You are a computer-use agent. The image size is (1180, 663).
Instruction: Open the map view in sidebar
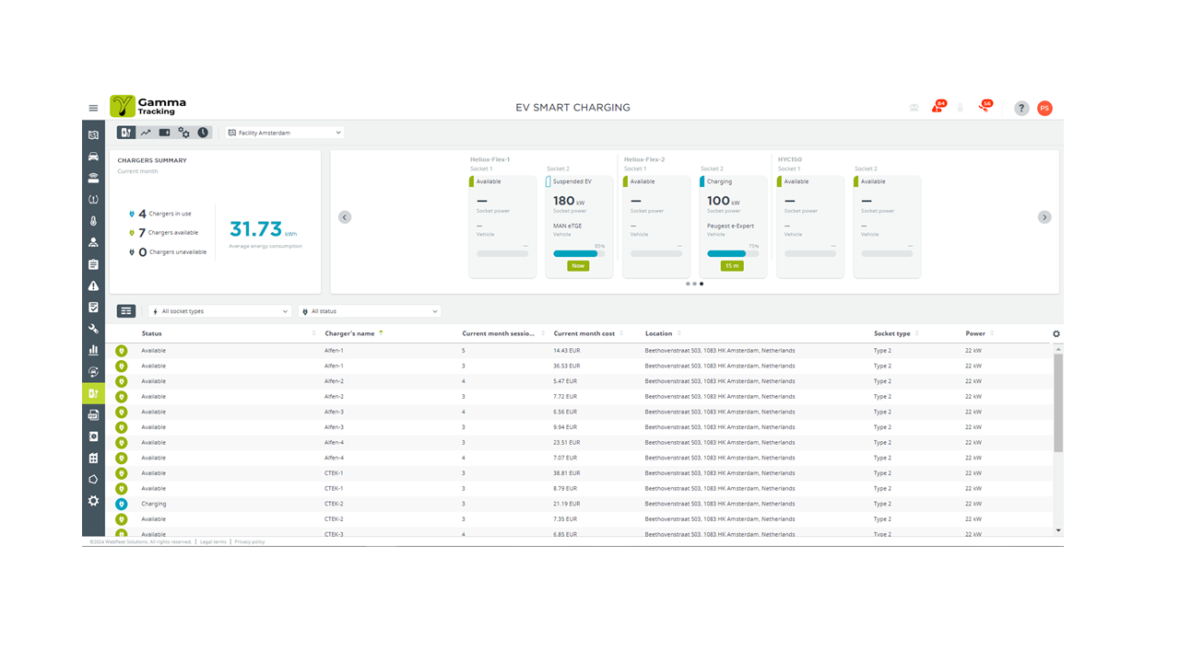[x=93, y=135]
